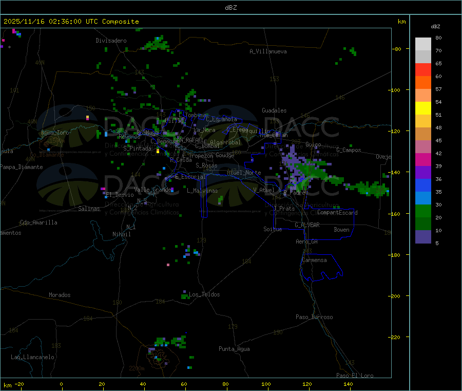Image resolution: width=462 pixels, height=391 pixels.
Task: Select the 'S_Pintada' label
Action: click(137, 148)
